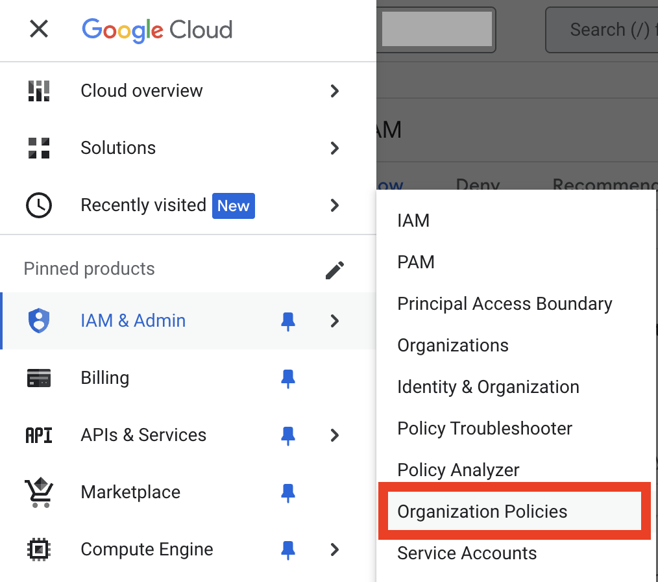The height and width of the screenshot is (582, 658).
Task: Open Marketplace from pinned products
Action: click(x=188, y=492)
